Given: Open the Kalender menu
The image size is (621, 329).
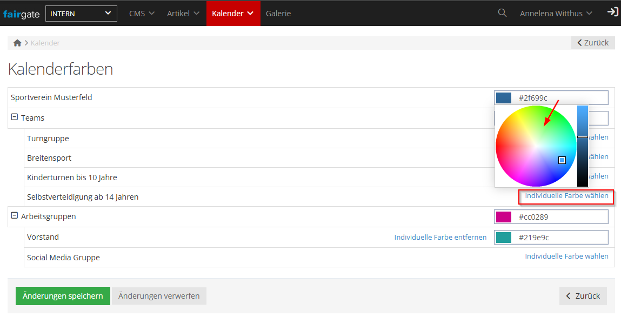Looking at the screenshot, I should point(233,14).
